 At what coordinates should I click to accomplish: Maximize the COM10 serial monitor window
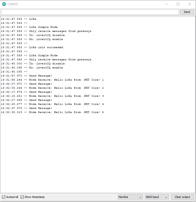point(178,4)
